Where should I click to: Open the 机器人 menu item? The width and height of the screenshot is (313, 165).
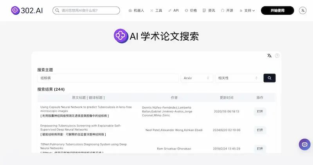click(x=136, y=11)
